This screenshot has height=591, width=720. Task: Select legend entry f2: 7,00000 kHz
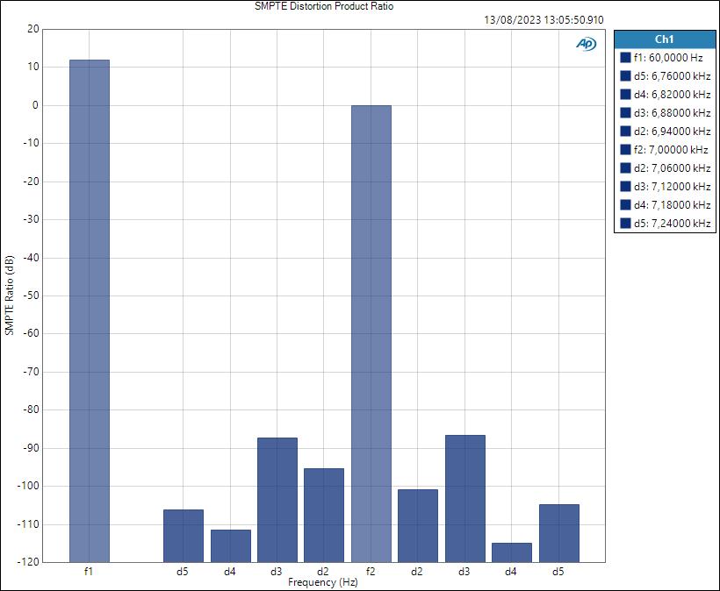coord(665,149)
